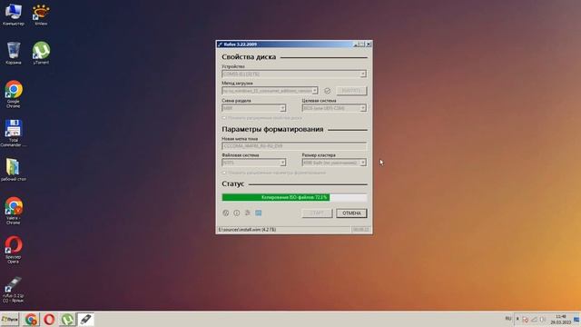581x327 pixels.
Task: Launch µTorrent desktop shortcut
Action: pos(41,53)
